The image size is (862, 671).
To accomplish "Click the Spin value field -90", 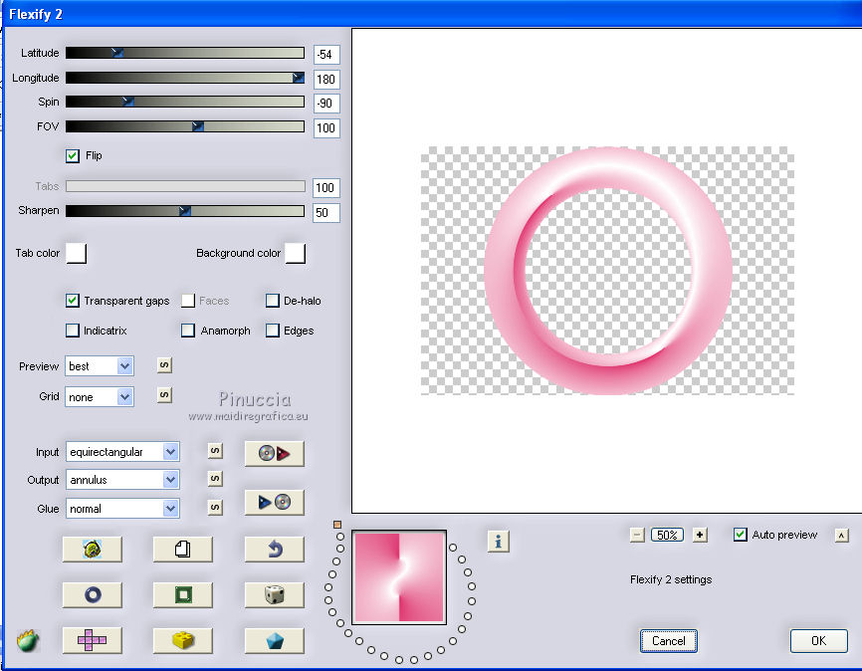I will pyautogui.click(x=326, y=103).
